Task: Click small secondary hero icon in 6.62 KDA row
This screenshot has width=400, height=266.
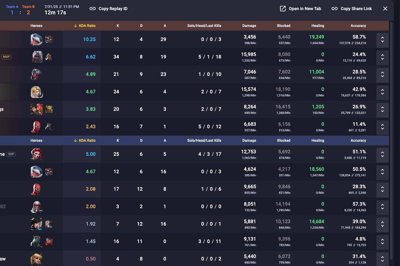Action: pyautogui.click(x=48, y=57)
